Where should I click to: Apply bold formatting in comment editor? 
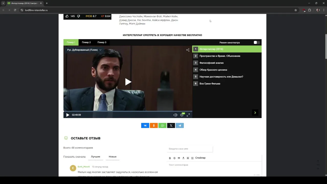pyautogui.click(x=170, y=158)
